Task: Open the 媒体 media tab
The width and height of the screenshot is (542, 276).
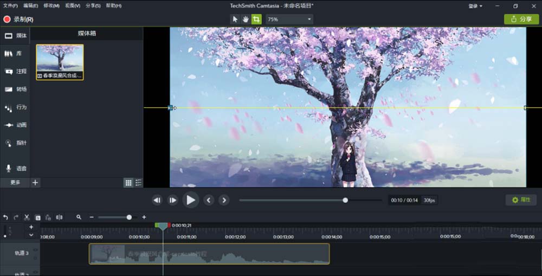Action: (15, 36)
